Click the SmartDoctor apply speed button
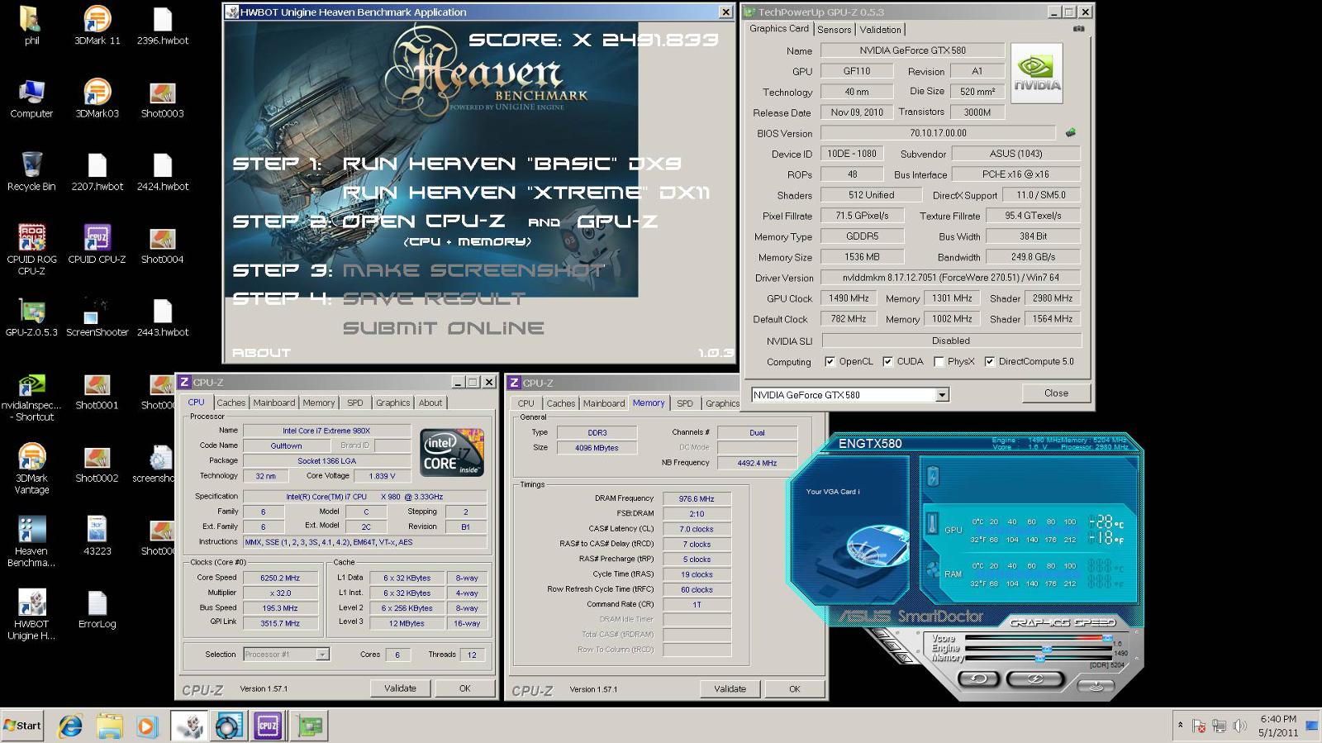 [x=1034, y=679]
